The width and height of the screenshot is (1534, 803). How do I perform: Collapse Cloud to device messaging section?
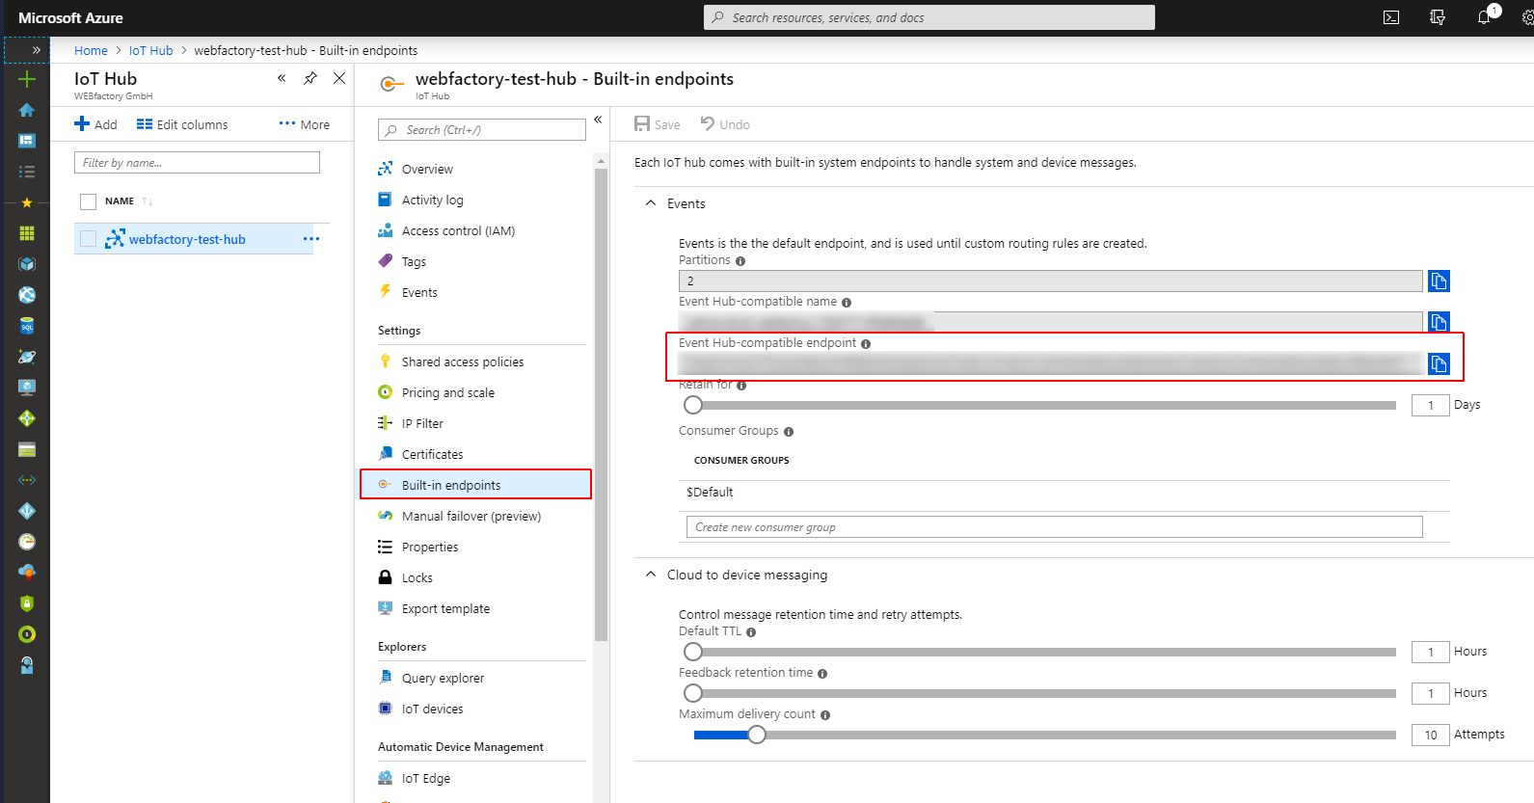[x=651, y=575]
